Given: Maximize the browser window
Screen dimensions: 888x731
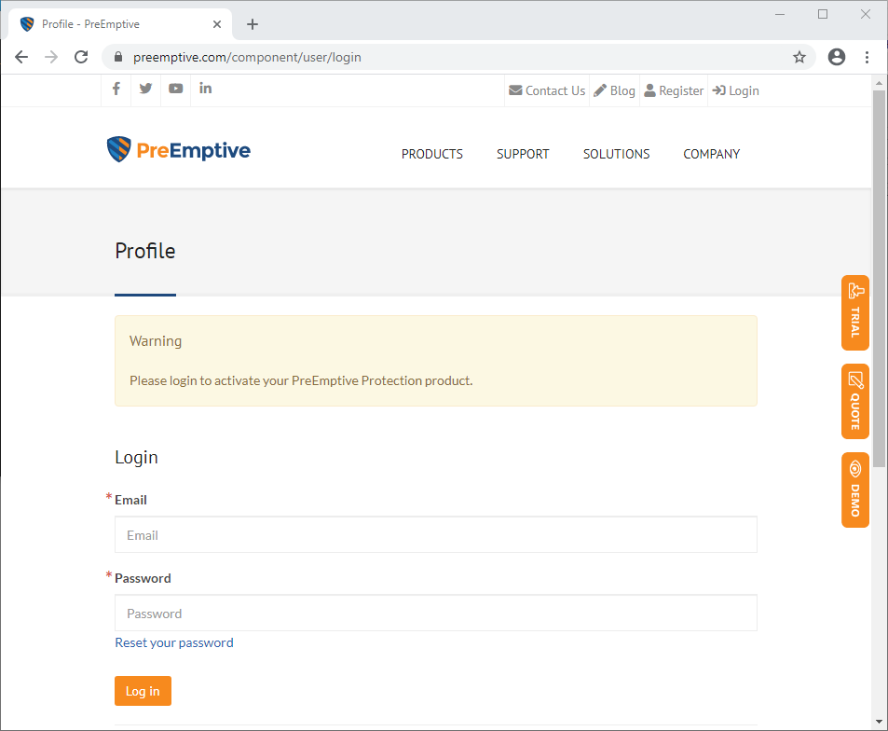Looking at the screenshot, I should click(x=823, y=14).
